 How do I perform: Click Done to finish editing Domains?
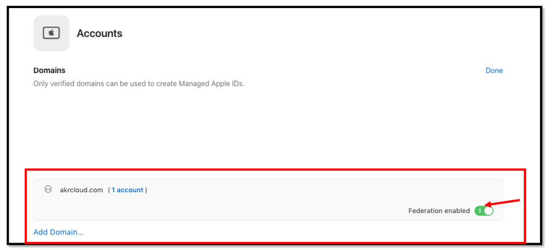(x=494, y=71)
